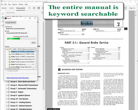Click result icon beside 'Brake Trouble Symptoms'
The height and width of the screenshot is (110, 138).
[x=10, y=62]
